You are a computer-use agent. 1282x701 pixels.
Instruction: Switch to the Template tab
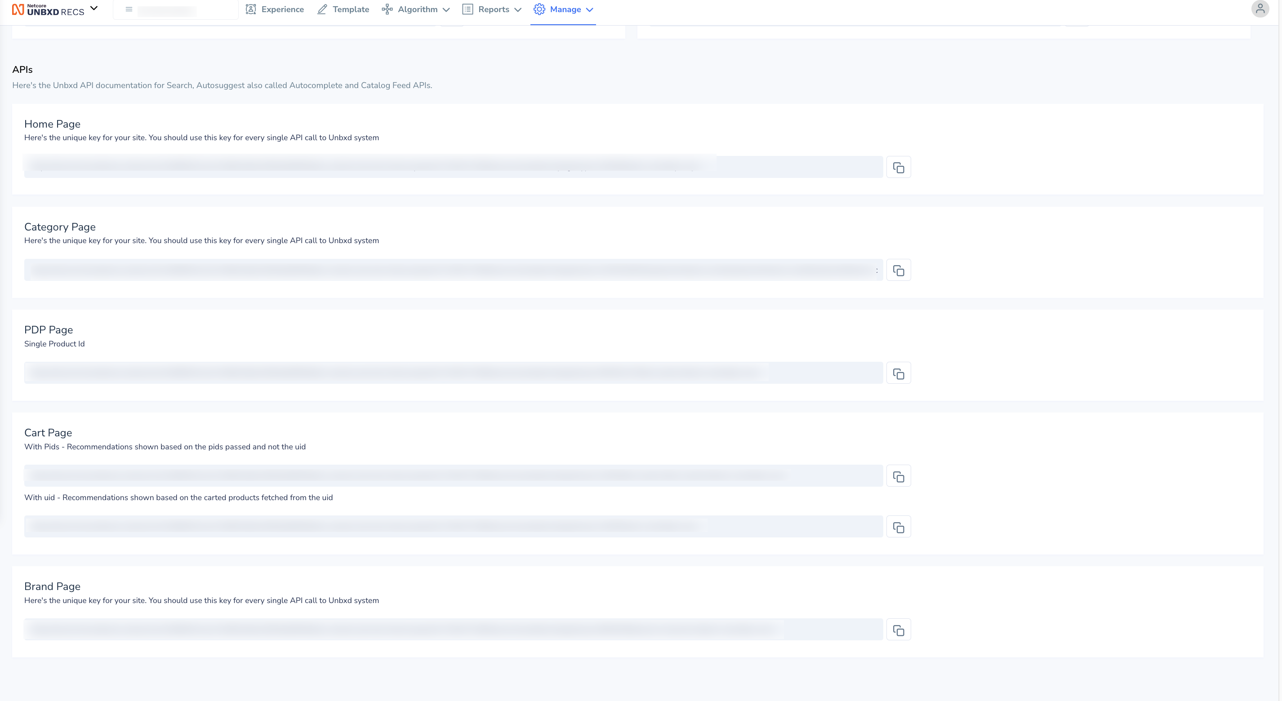click(343, 9)
